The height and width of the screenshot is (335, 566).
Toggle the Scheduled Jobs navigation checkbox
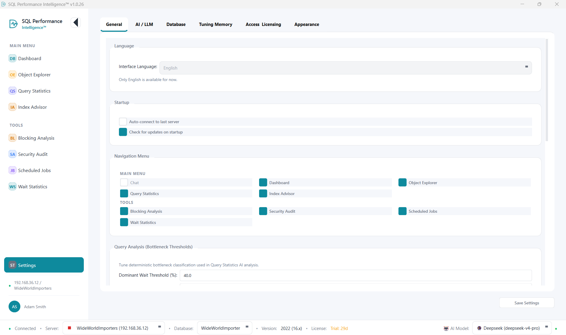[x=402, y=211]
